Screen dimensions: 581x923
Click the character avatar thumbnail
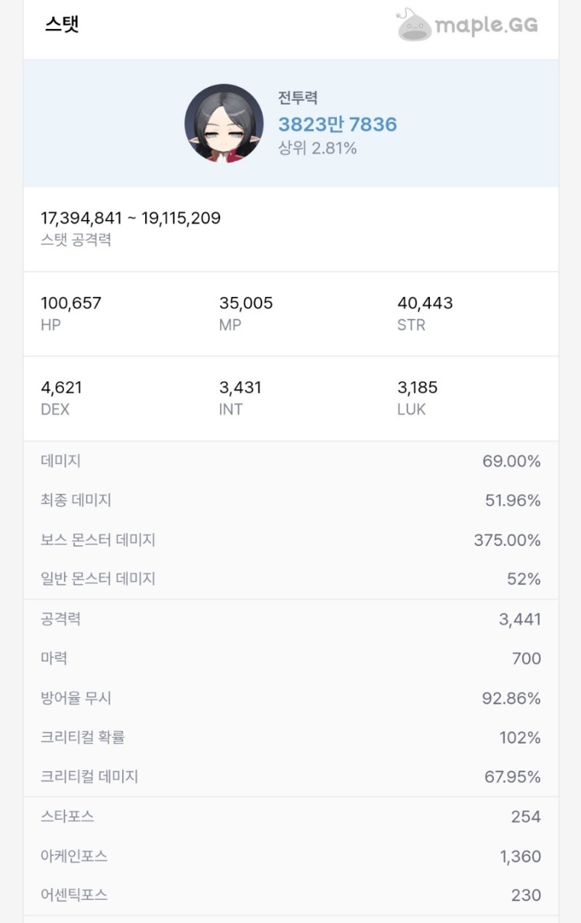pos(224,122)
